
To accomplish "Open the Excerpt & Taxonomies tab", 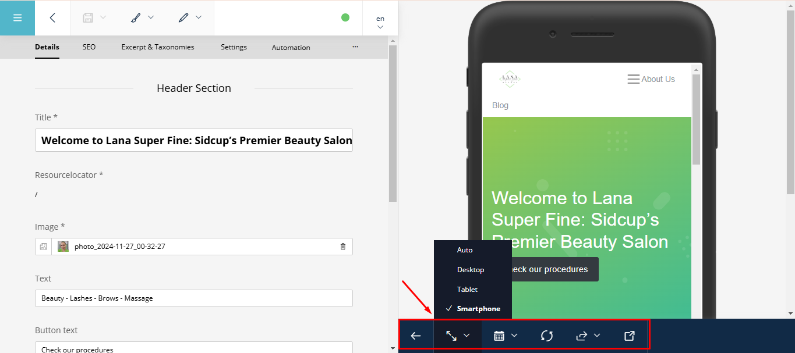I will [158, 47].
